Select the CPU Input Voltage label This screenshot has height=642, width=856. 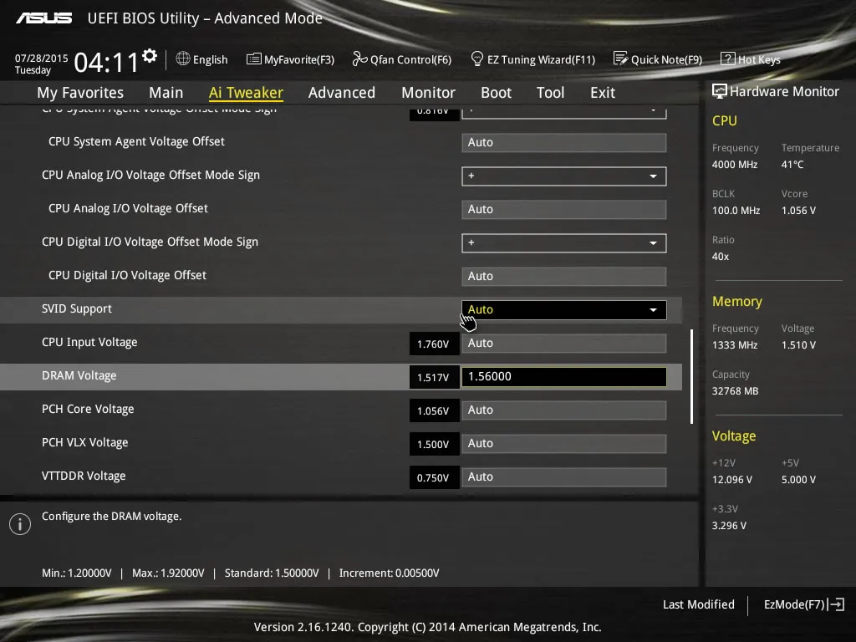[x=89, y=342]
